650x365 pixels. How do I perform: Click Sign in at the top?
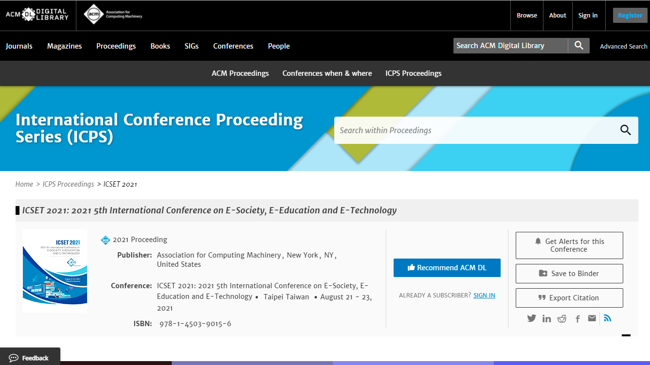[588, 16]
